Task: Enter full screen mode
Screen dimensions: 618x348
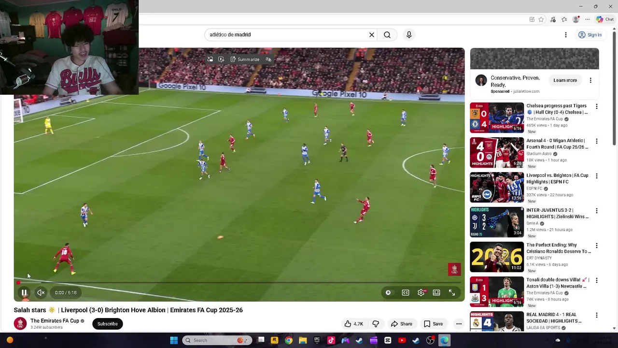Action: [452, 292]
